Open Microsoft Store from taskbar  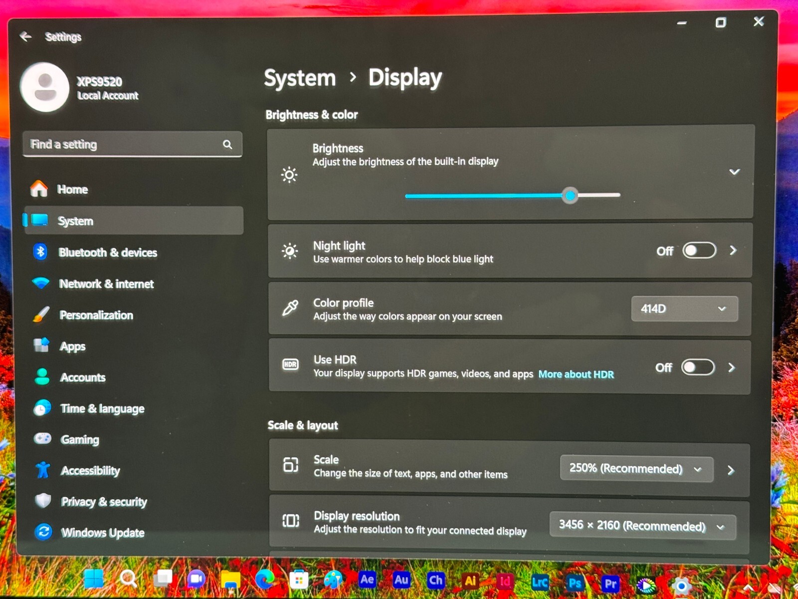[299, 580]
